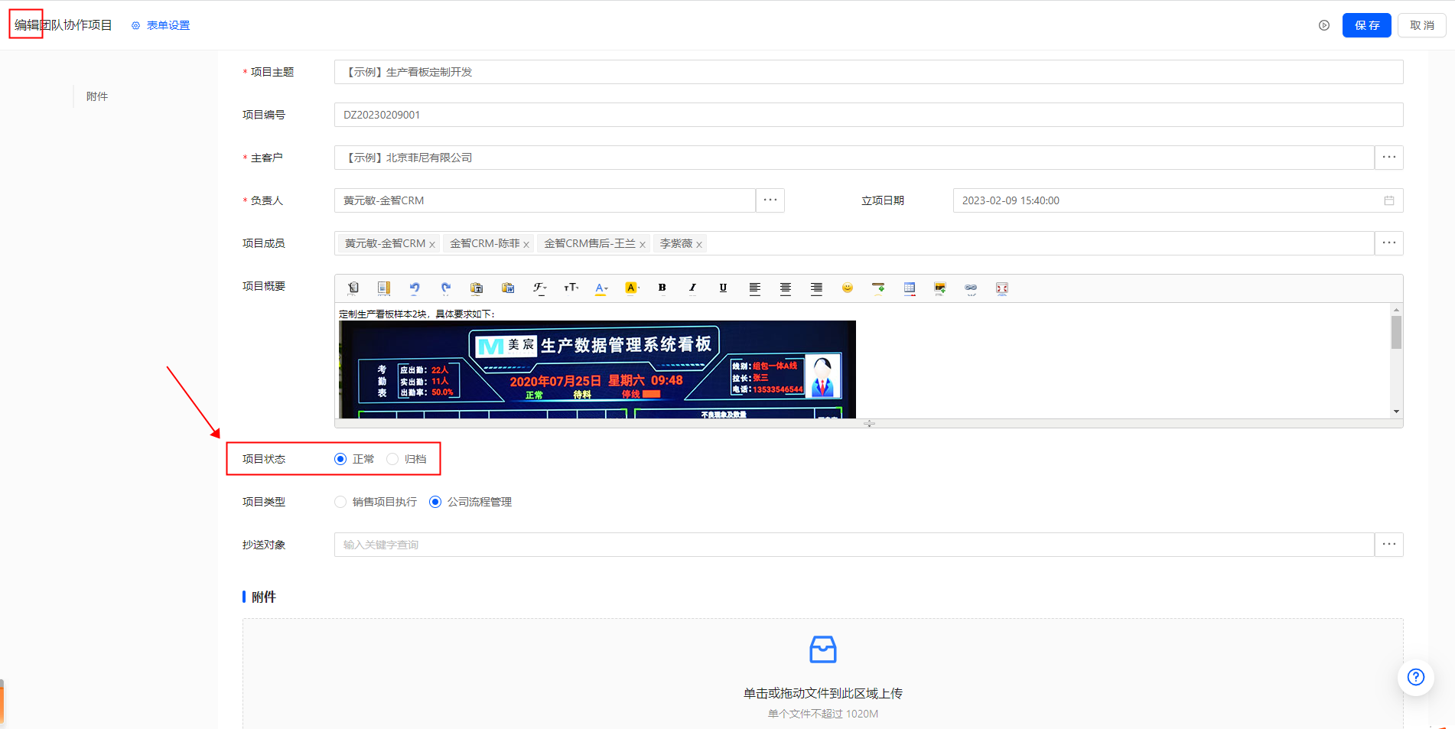Open 主客户 selector ellipsis button
The image size is (1455, 729).
click(x=1389, y=158)
